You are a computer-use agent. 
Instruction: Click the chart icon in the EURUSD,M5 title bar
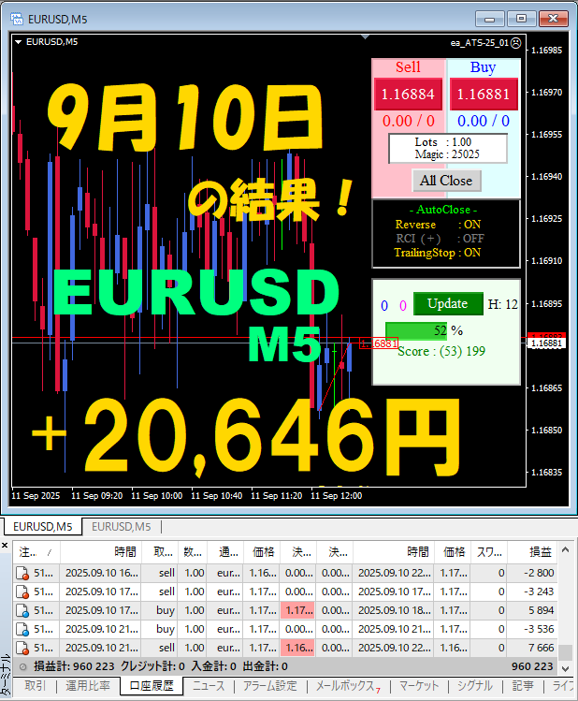pyautogui.click(x=17, y=19)
